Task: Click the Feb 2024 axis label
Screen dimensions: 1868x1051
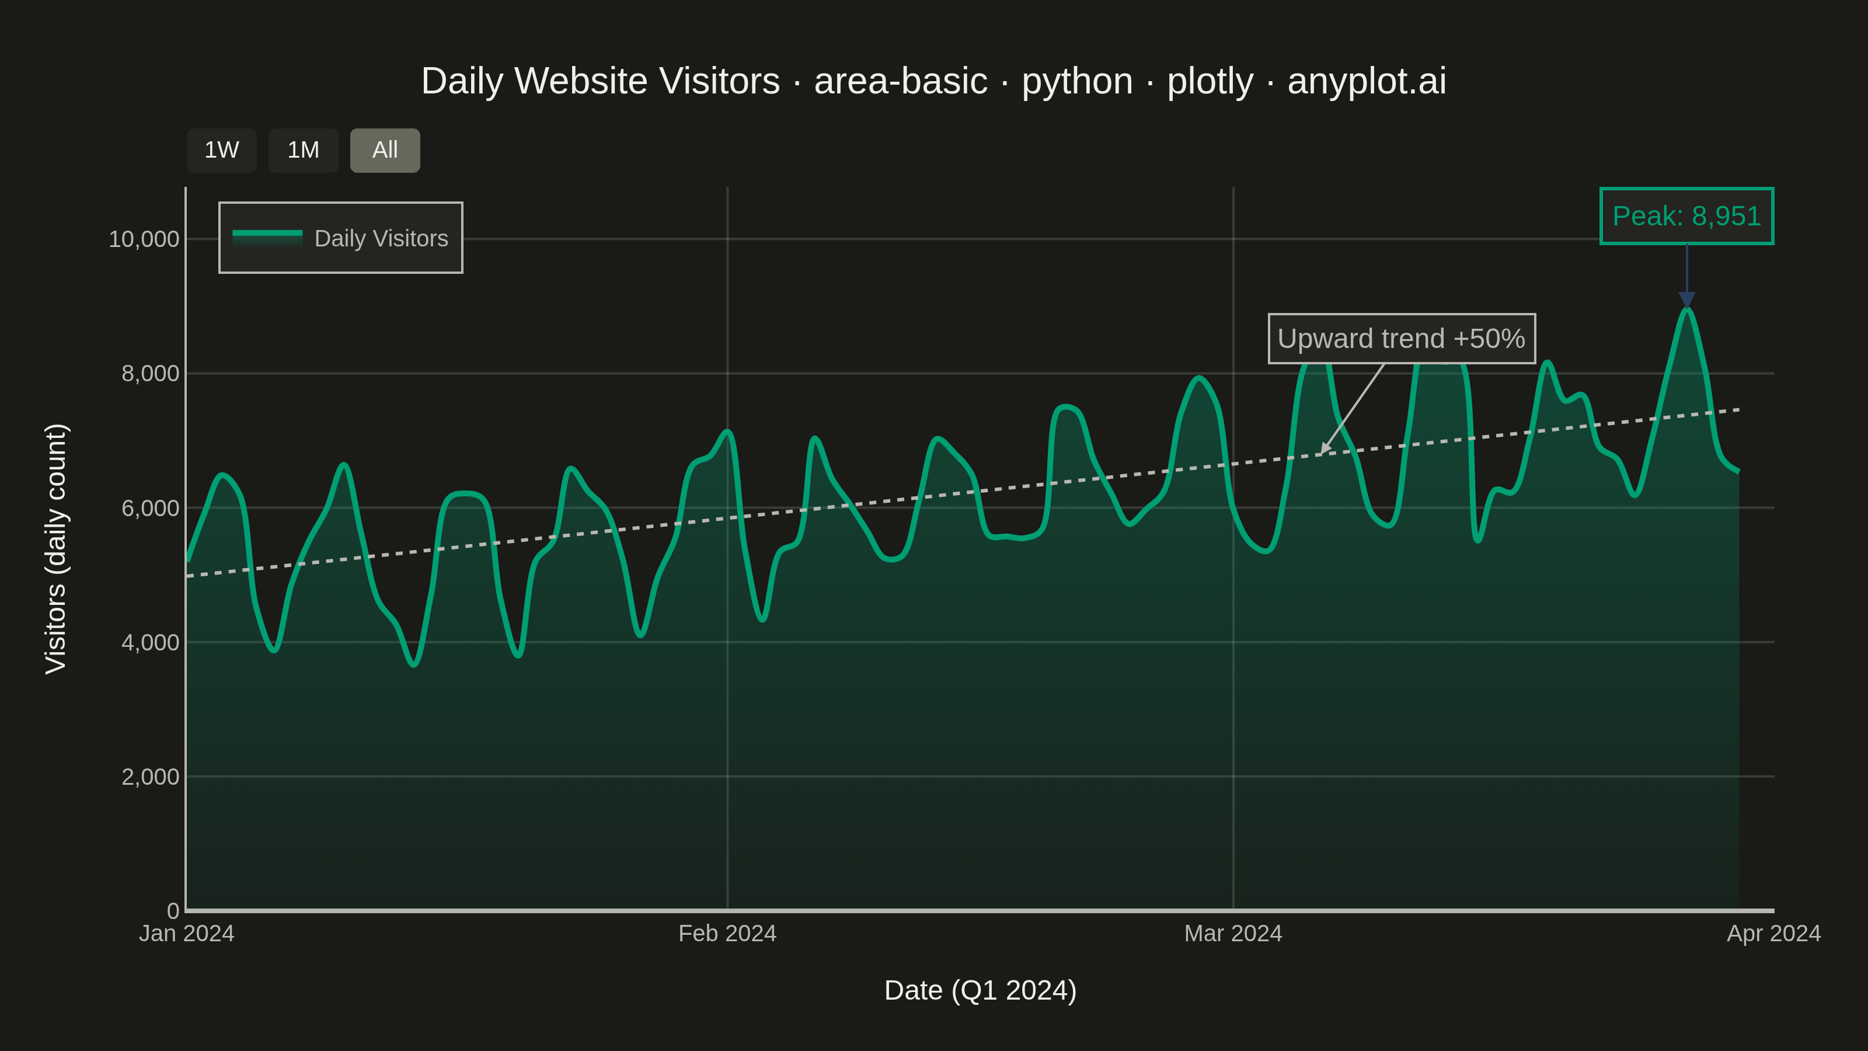Action: click(x=727, y=933)
